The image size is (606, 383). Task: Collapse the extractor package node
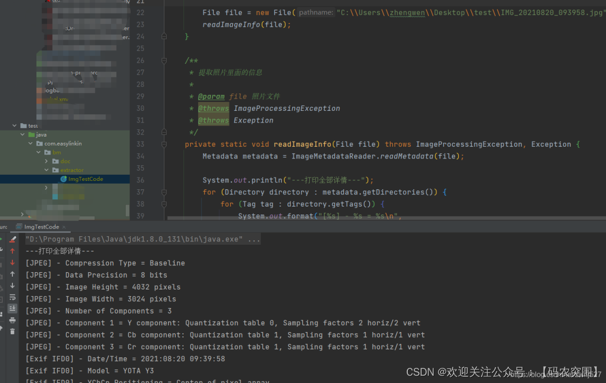[47, 170]
